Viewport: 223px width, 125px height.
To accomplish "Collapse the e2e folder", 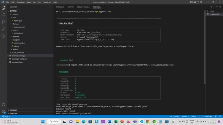I will [x=12, y=17].
